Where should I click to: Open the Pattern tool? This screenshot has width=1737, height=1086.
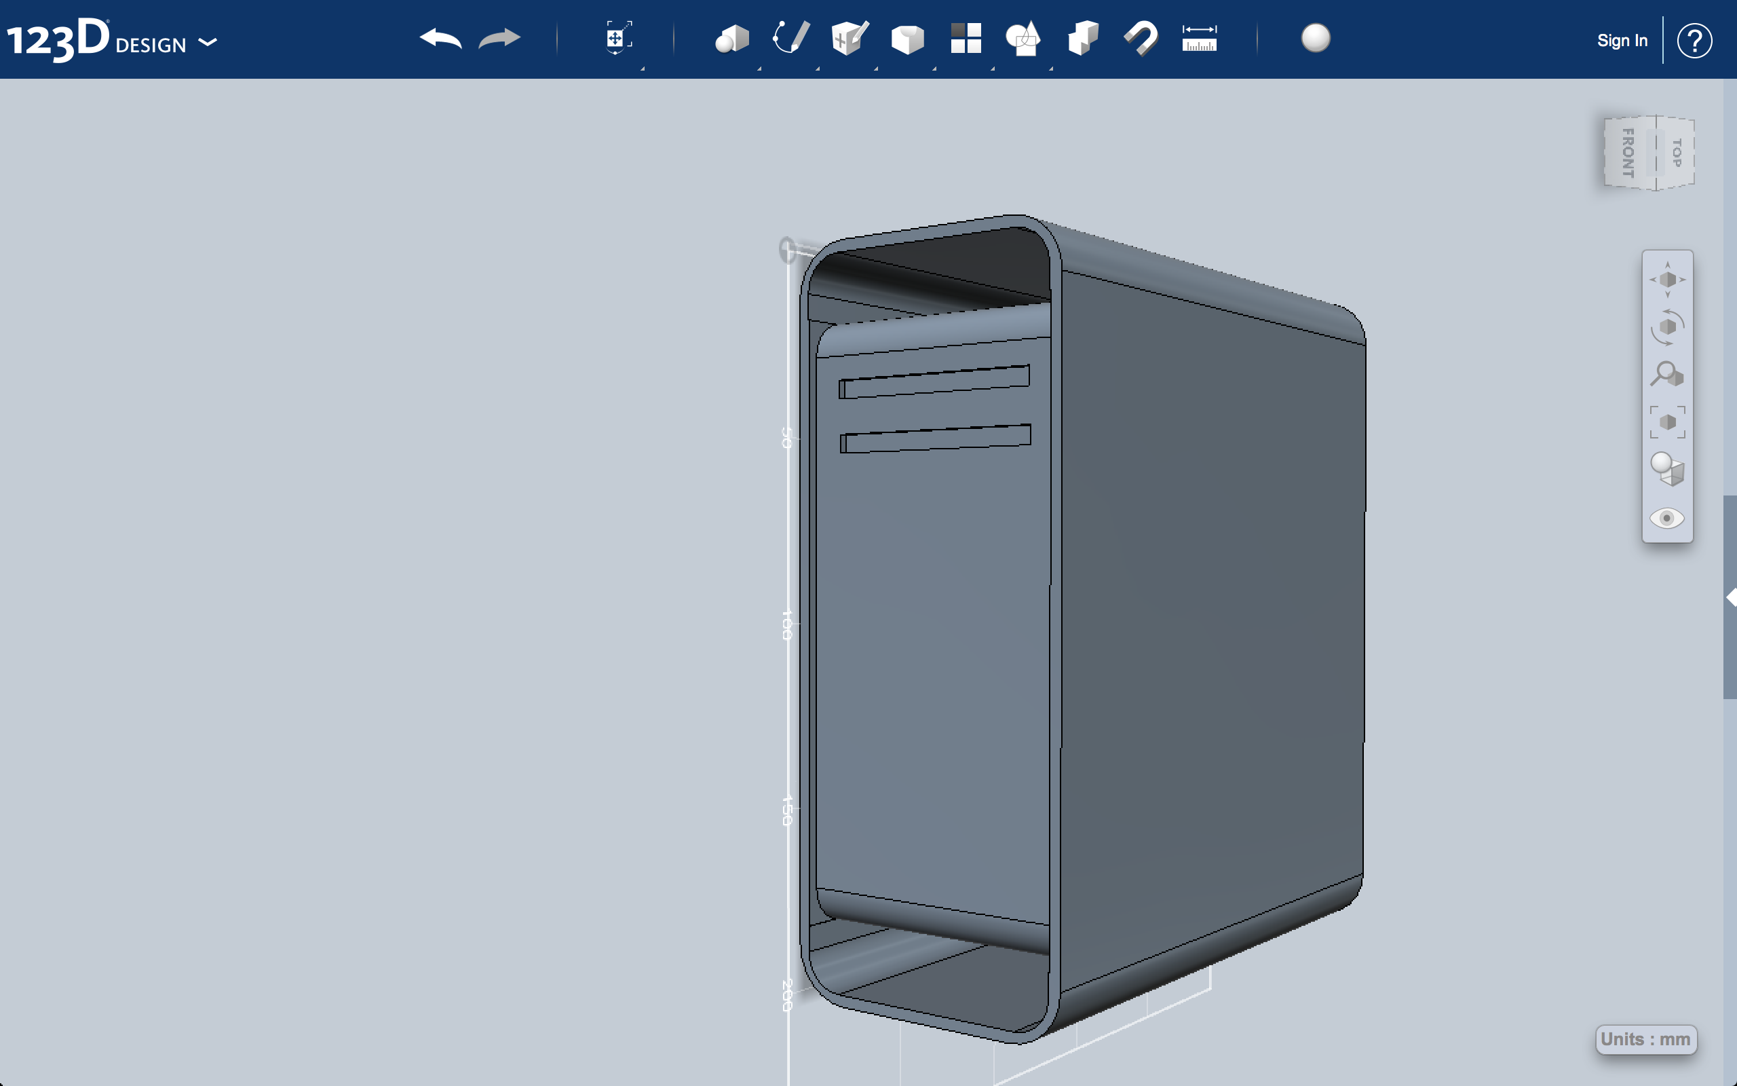tap(966, 37)
